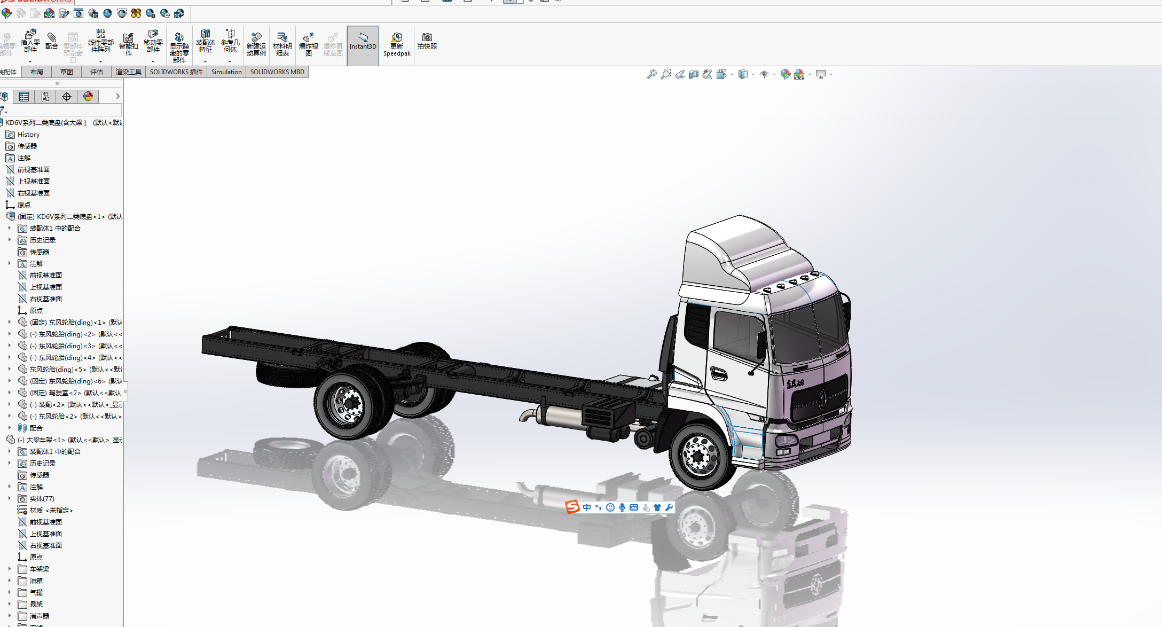
Task: Click Edit Appearance in the view toolbar
Action: [x=785, y=75]
